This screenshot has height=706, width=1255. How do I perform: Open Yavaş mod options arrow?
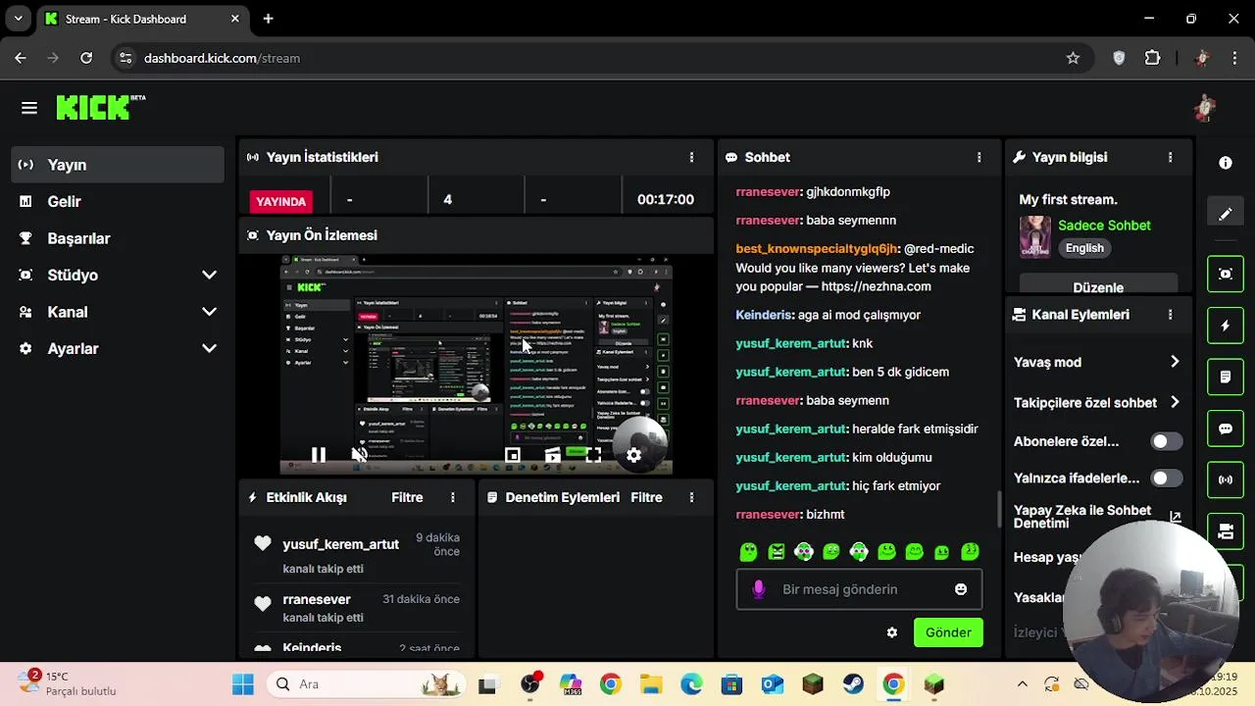(1175, 362)
